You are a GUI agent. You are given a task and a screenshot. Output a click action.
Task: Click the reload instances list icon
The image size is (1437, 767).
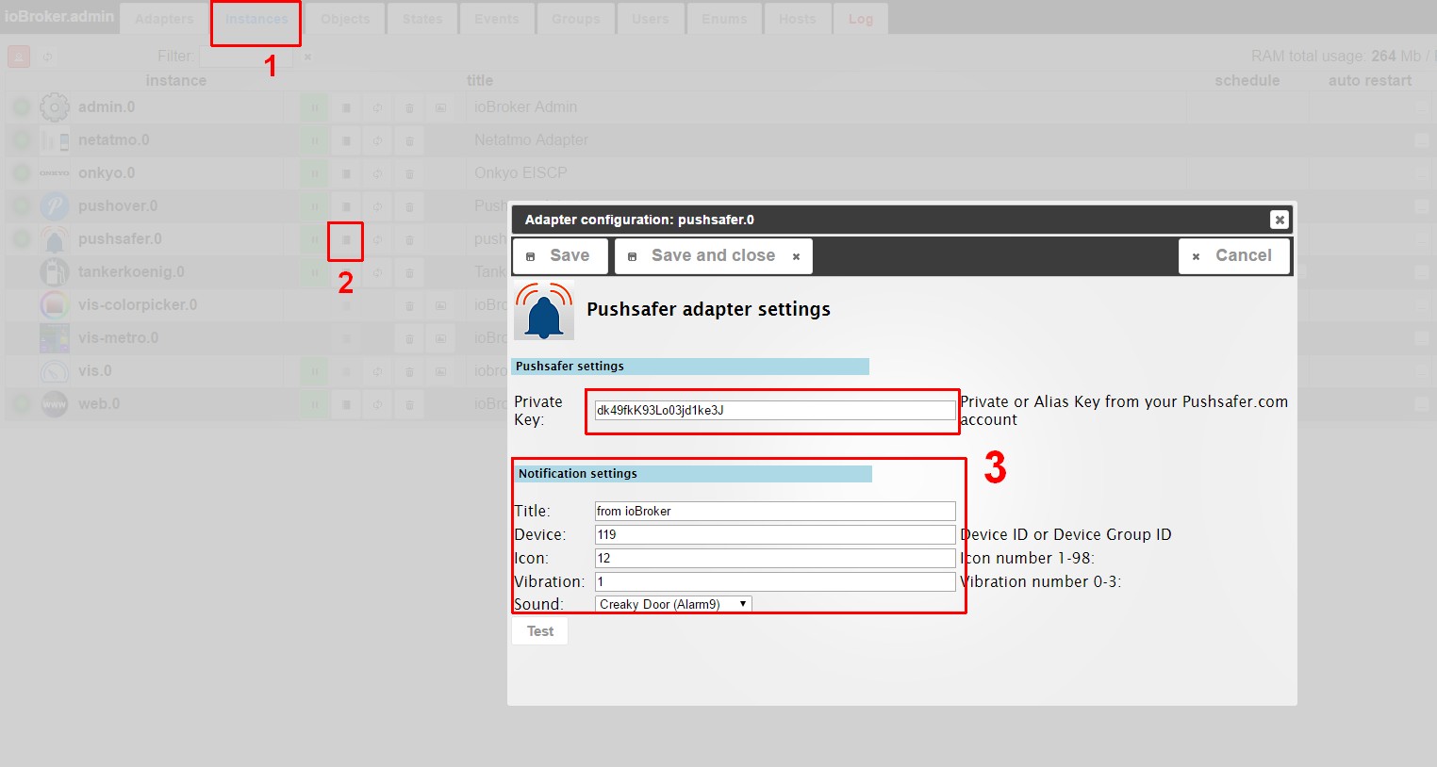(47, 57)
